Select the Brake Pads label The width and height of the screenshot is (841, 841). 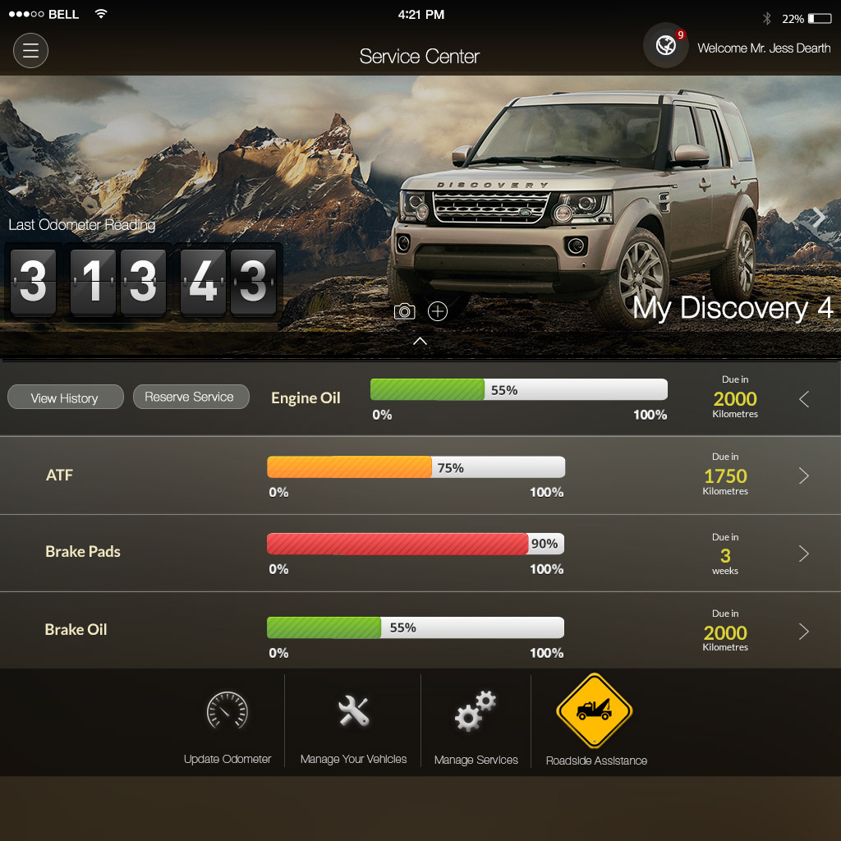pyautogui.click(x=83, y=552)
